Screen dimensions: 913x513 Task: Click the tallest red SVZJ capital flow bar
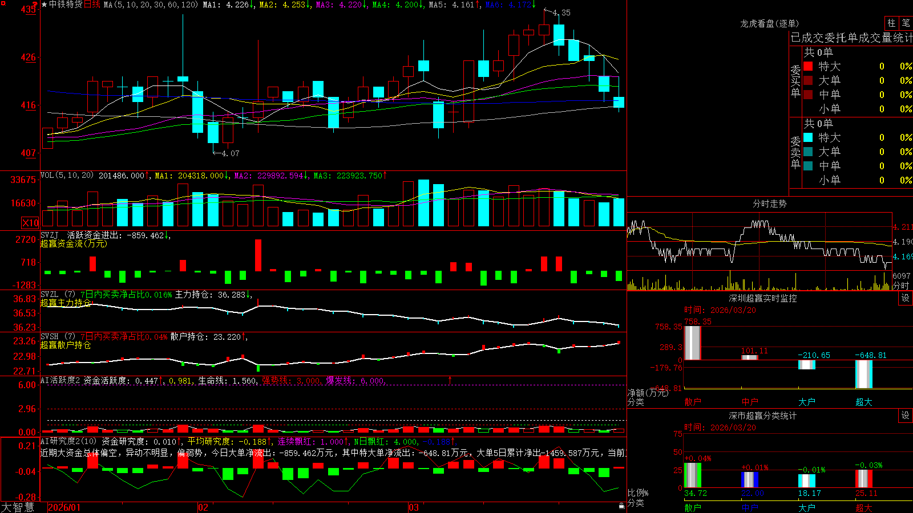pos(258,255)
